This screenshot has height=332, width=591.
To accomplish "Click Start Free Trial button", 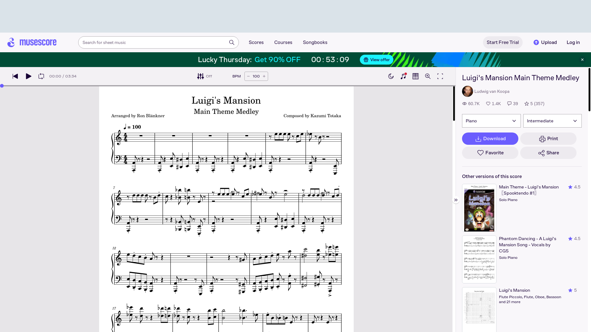I will click(x=503, y=42).
